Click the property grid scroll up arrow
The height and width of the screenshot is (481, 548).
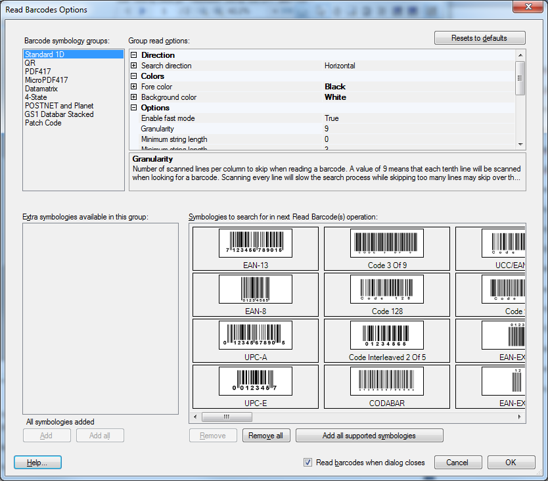520,55
